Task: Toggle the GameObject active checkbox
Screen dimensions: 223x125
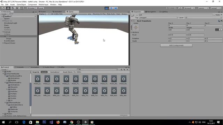Action: [137, 15]
